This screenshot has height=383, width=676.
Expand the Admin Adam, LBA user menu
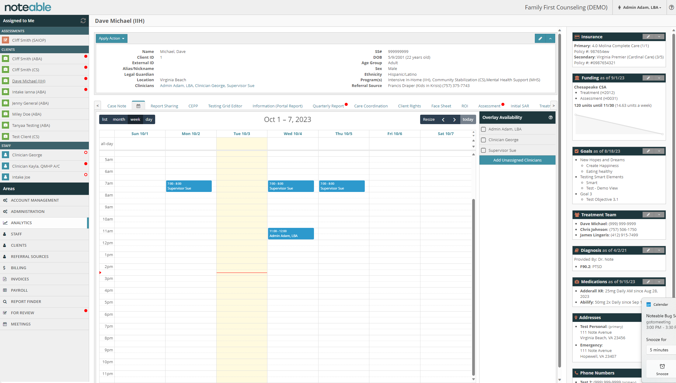click(x=639, y=7)
